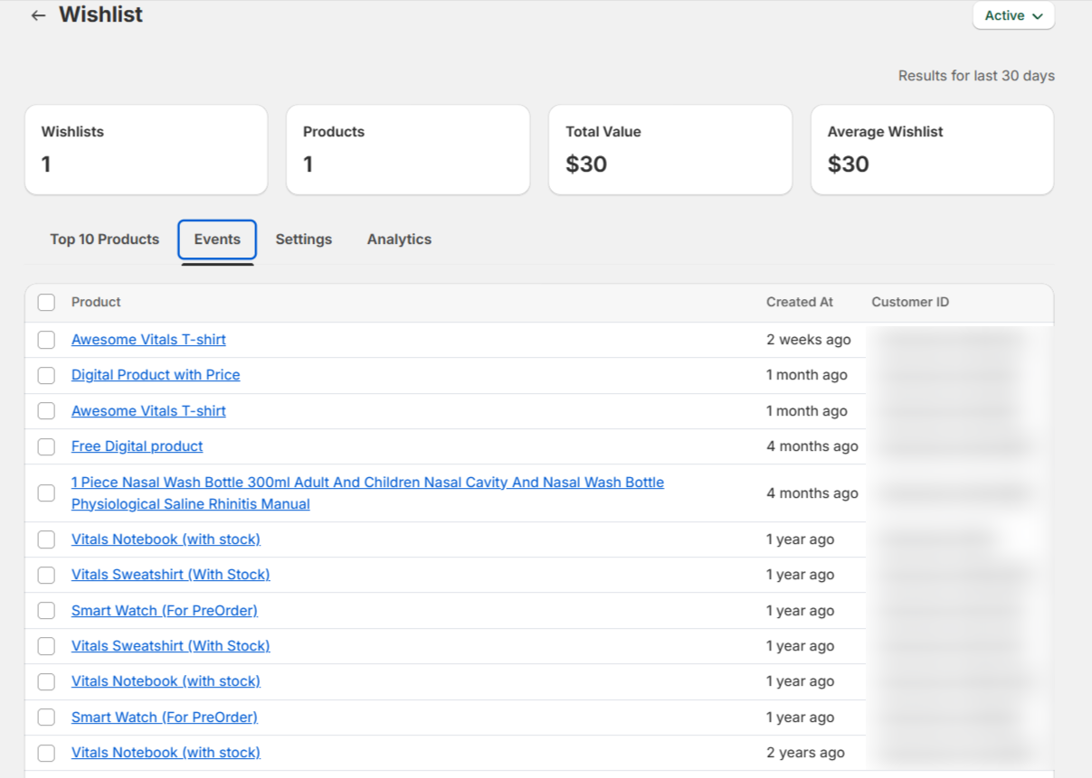The width and height of the screenshot is (1092, 778).
Task: Open the last Smart Watch (For PreOrder) link
Action: click(165, 717)
